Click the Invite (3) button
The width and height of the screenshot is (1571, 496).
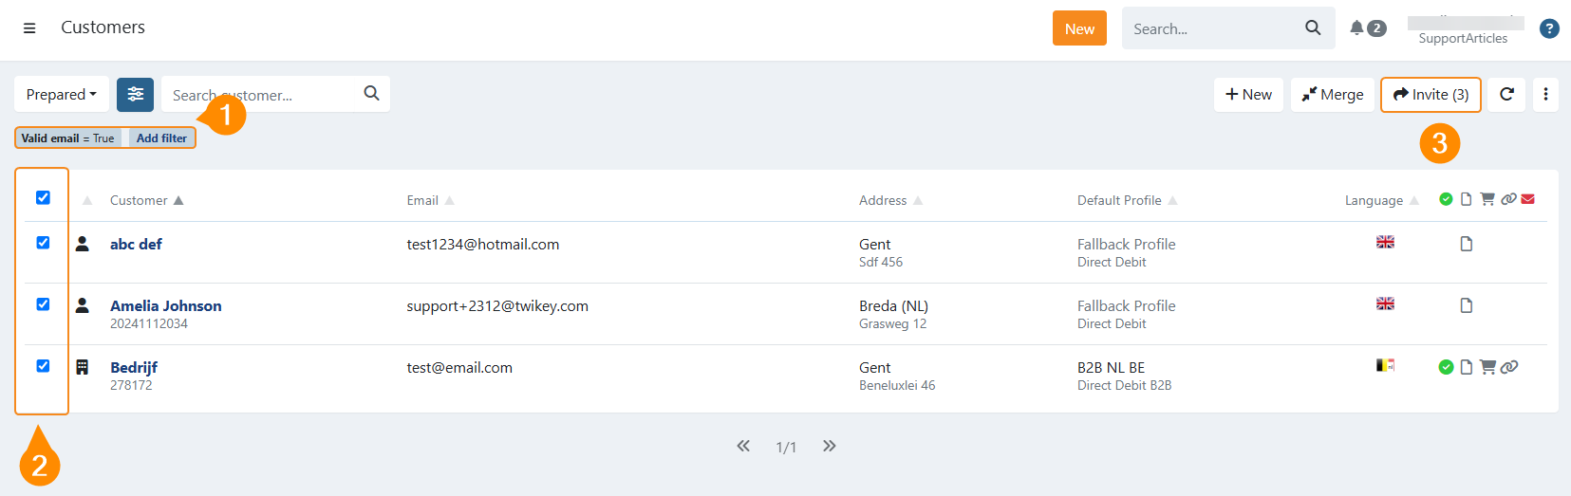(x=1431, y=95)
